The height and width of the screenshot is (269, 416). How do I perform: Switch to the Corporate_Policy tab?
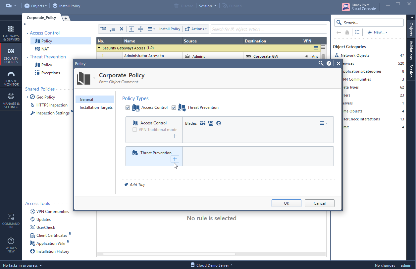(x=41, y=18)
